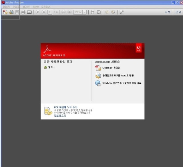
Task: Add a sticky note comment icon
Action: [x=107, y=12]
